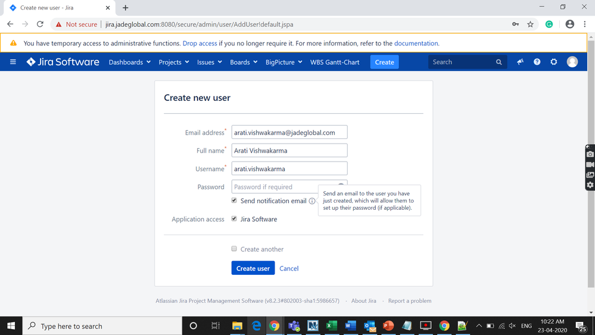Open PowerPoint from the taskbar
This screenshot has height=335, width=595.
[x=388, y=326]
